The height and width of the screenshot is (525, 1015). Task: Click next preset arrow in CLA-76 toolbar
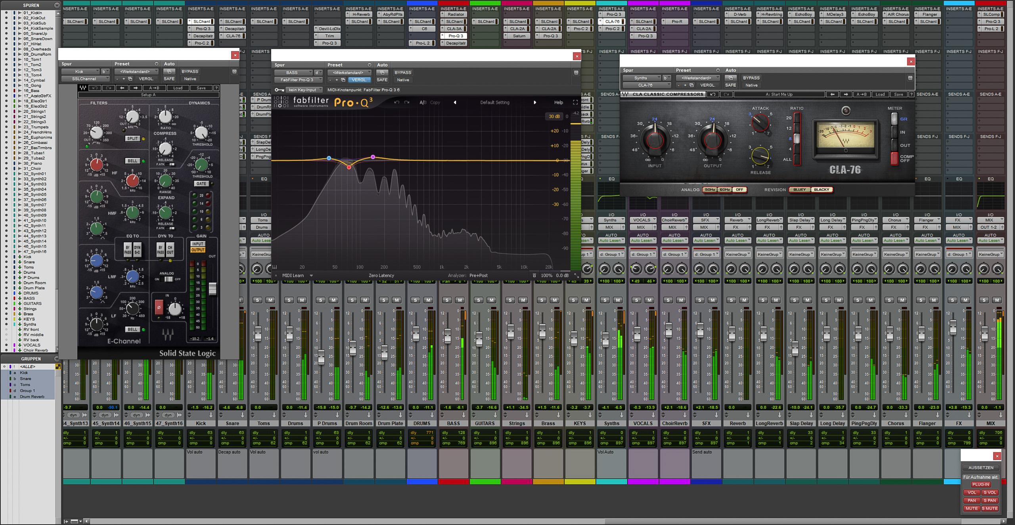click(x=846, y=94)
